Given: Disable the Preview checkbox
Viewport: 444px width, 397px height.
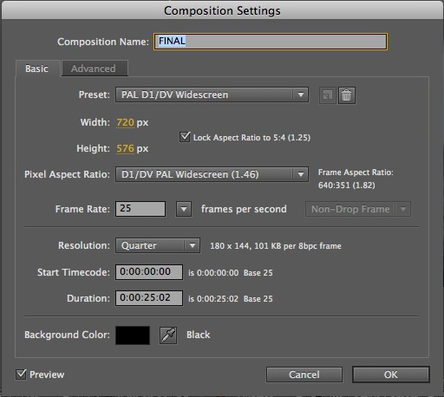Looking at the screenshot, I should click(x=21, y=374).
